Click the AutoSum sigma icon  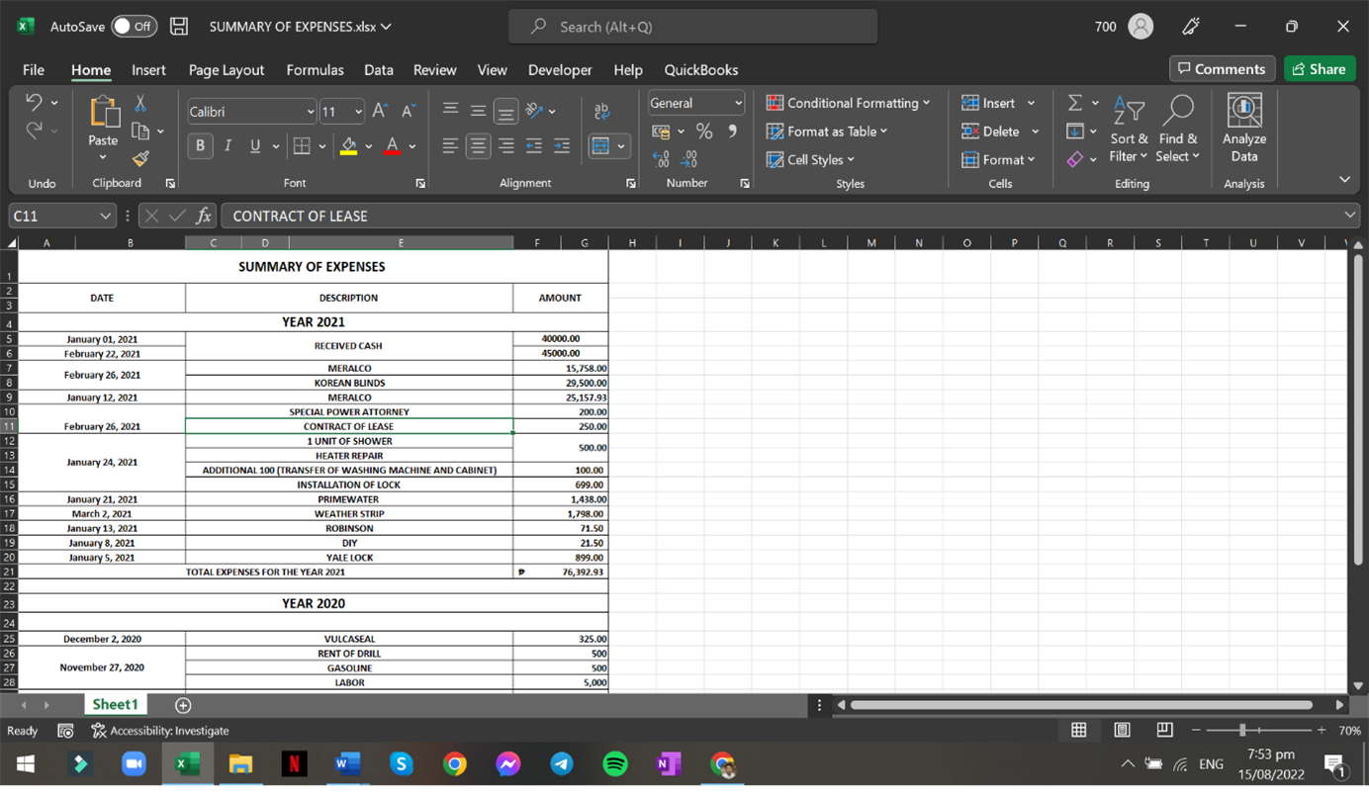pyautogui.click(x=1075, y=103)
